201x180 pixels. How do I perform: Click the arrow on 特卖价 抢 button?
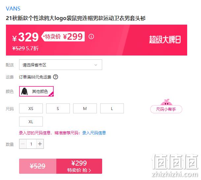90,170
